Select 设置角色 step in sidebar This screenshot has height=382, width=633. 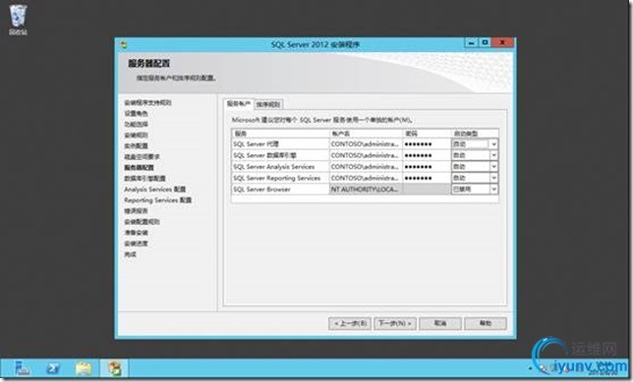point(136,113)
